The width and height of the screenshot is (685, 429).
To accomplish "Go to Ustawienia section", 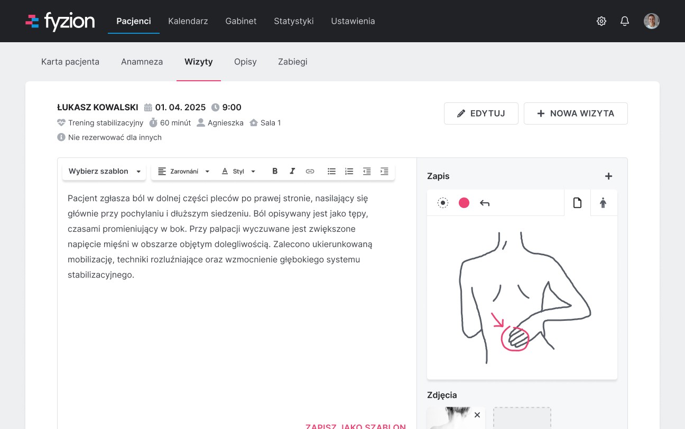I will click(x=353, y=21).
